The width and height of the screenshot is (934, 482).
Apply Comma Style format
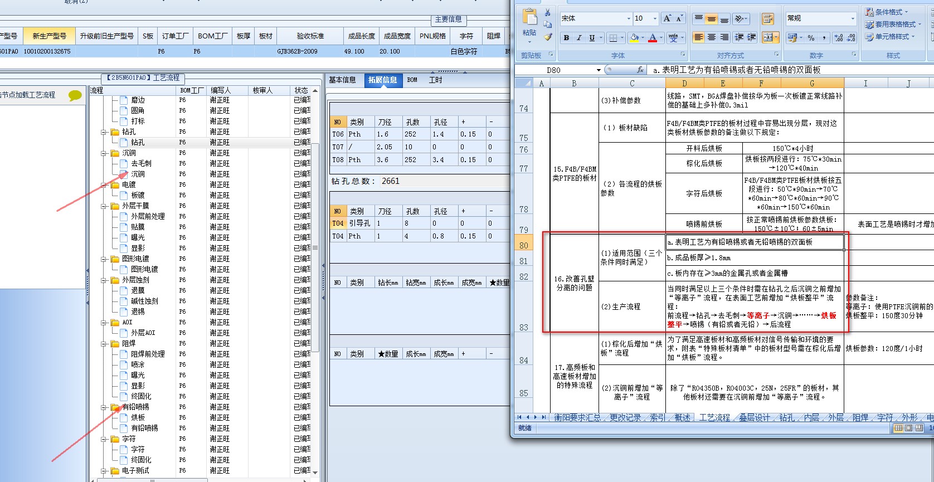click(824, 38)
